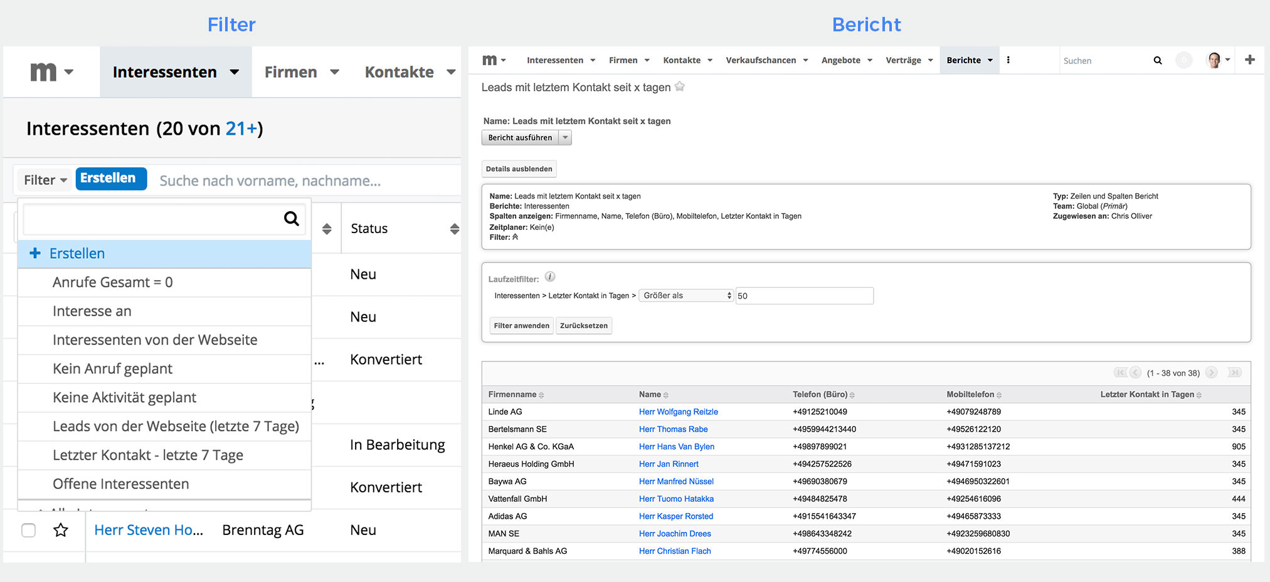Focus the Suche nach vorname, nachname field
Image resolution: width=1270 pixels, height=582 pixels.
(307, 181)
